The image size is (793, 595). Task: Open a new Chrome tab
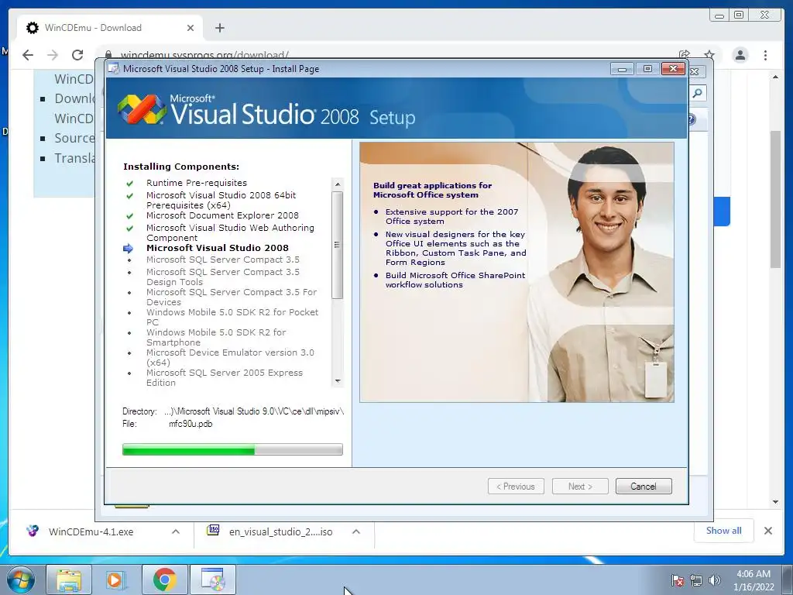(x=219, y=28)
